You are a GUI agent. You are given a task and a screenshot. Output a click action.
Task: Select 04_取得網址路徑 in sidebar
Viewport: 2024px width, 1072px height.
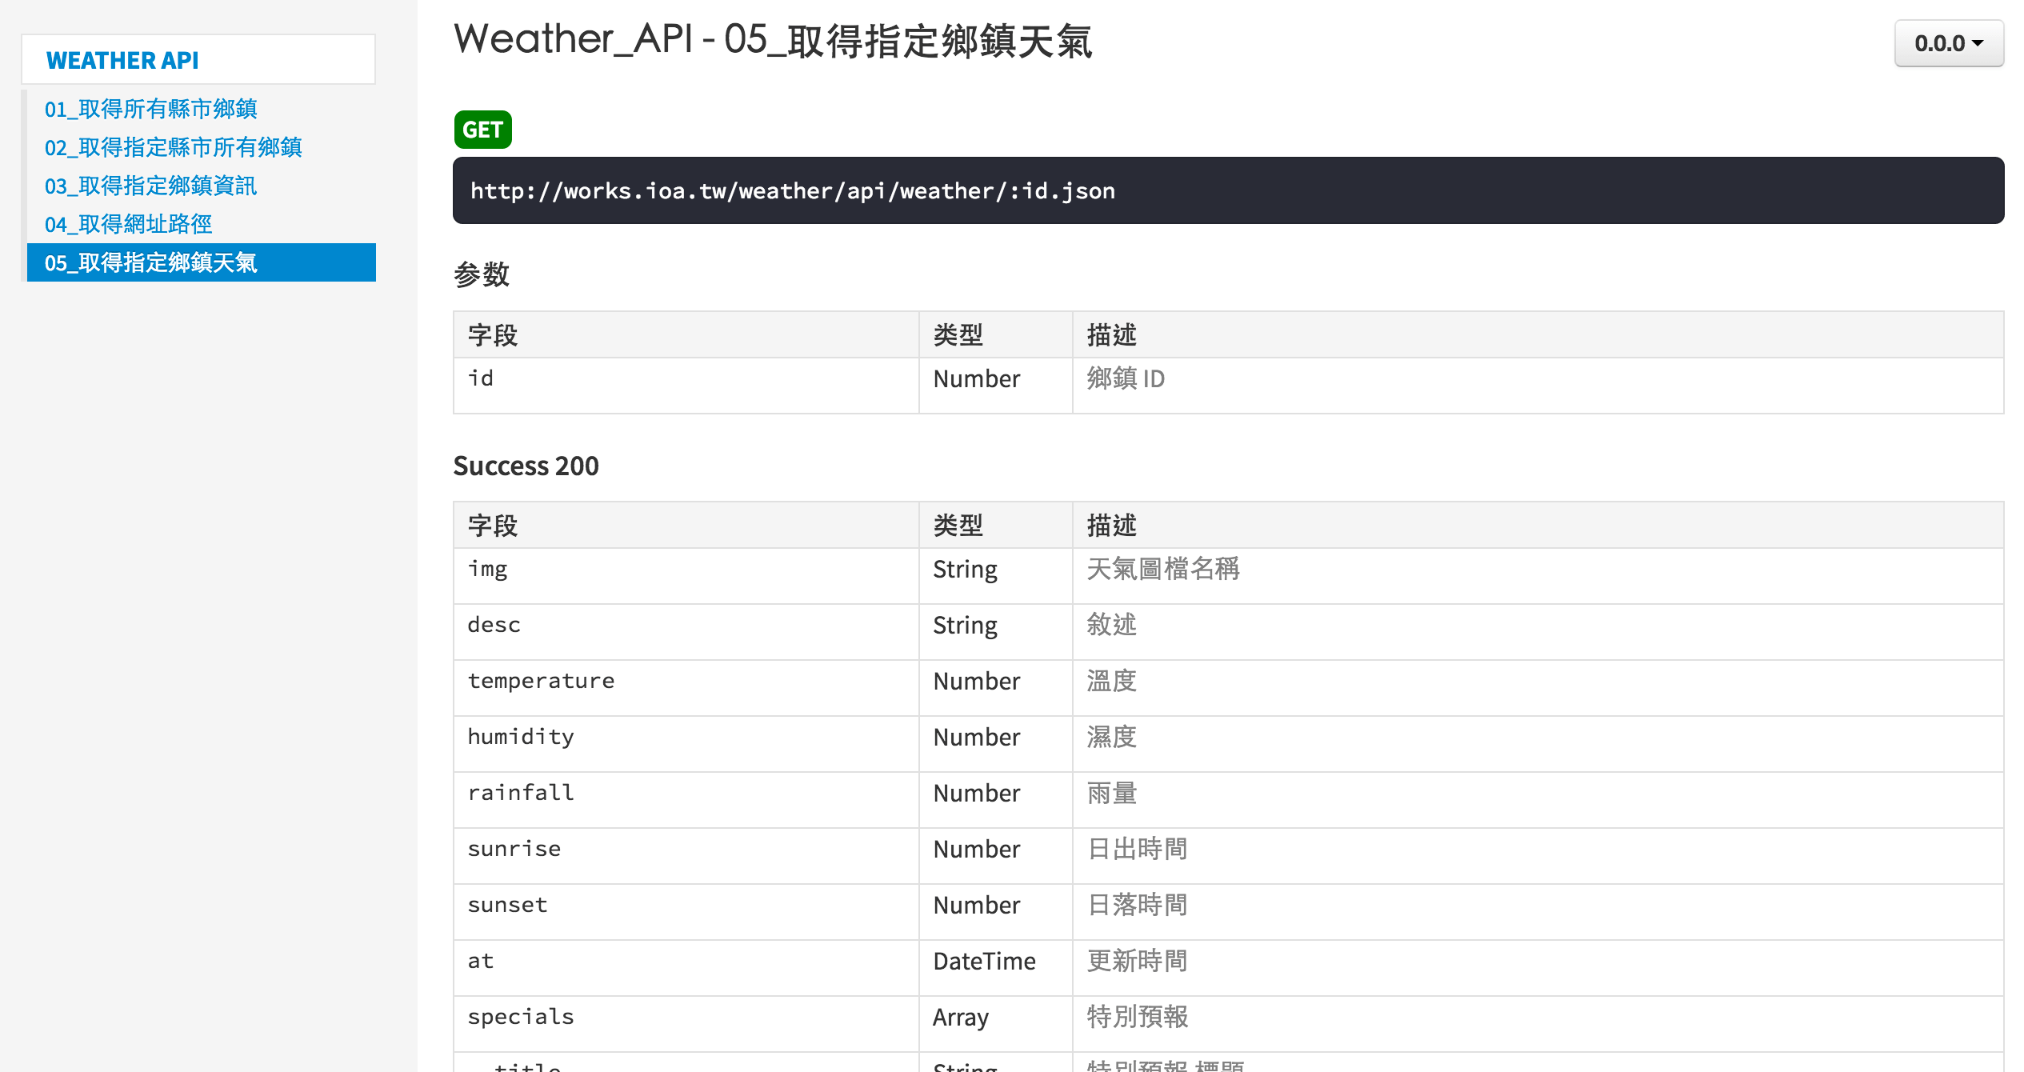(x=128, y=224)
